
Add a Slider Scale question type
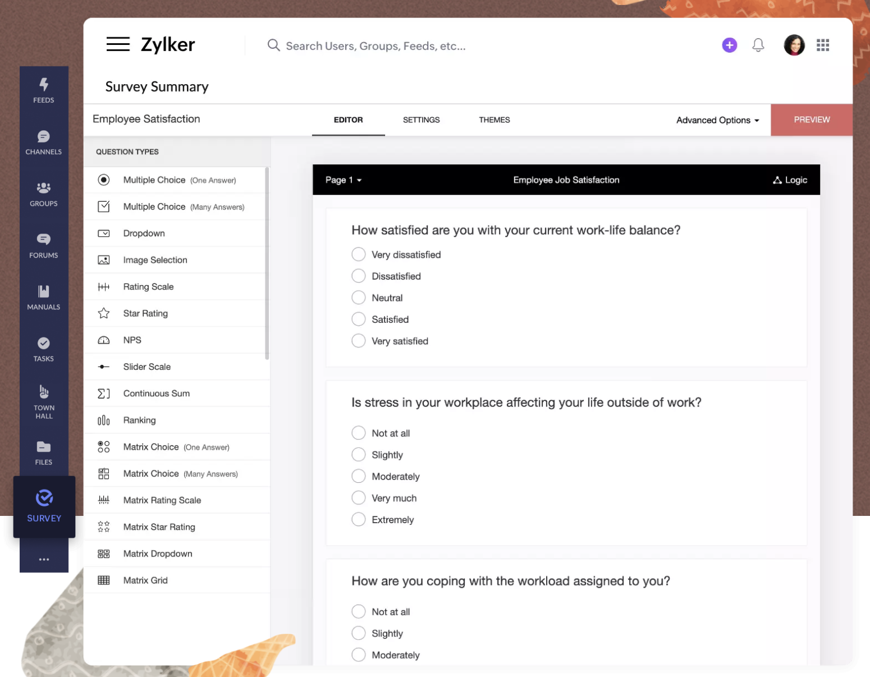coord(147,367)
